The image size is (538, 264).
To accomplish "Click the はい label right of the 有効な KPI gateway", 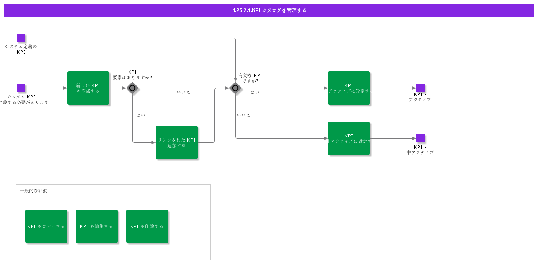I will pos(255,92).
